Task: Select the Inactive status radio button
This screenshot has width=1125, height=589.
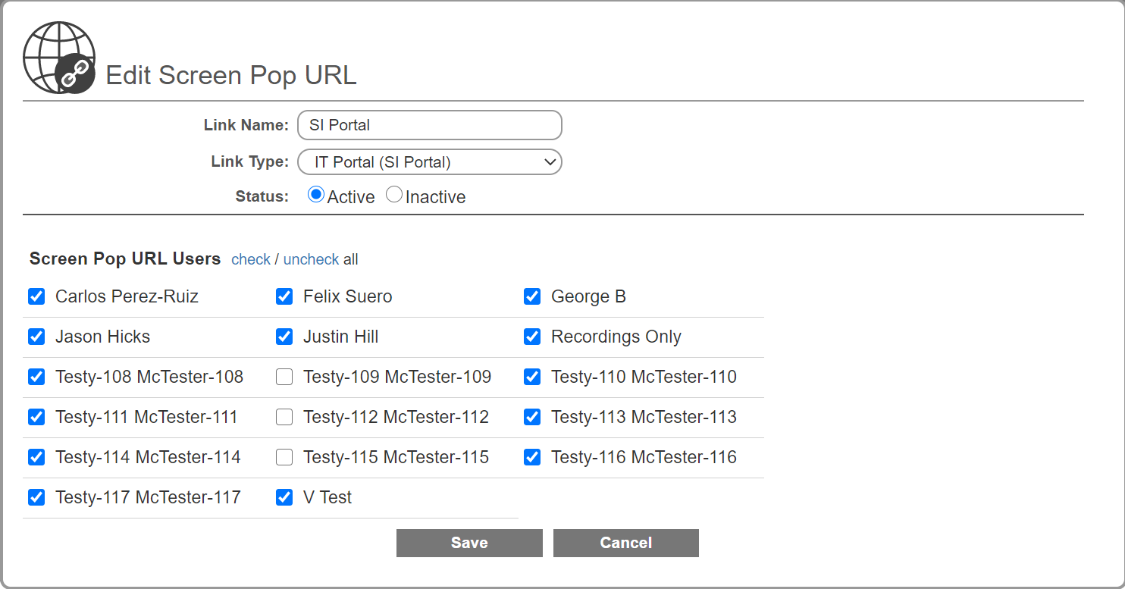Action: pyautogui.click(x=394, y=195)
